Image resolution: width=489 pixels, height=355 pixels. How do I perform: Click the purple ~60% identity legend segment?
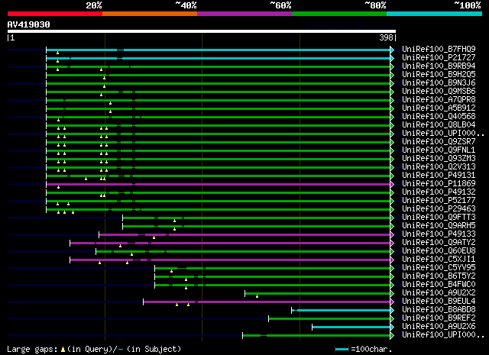pyautogui.click(x=244, y=14)
